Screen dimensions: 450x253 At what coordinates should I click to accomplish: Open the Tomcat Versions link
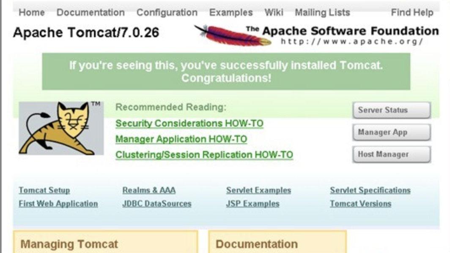click(x=360, y=204)
